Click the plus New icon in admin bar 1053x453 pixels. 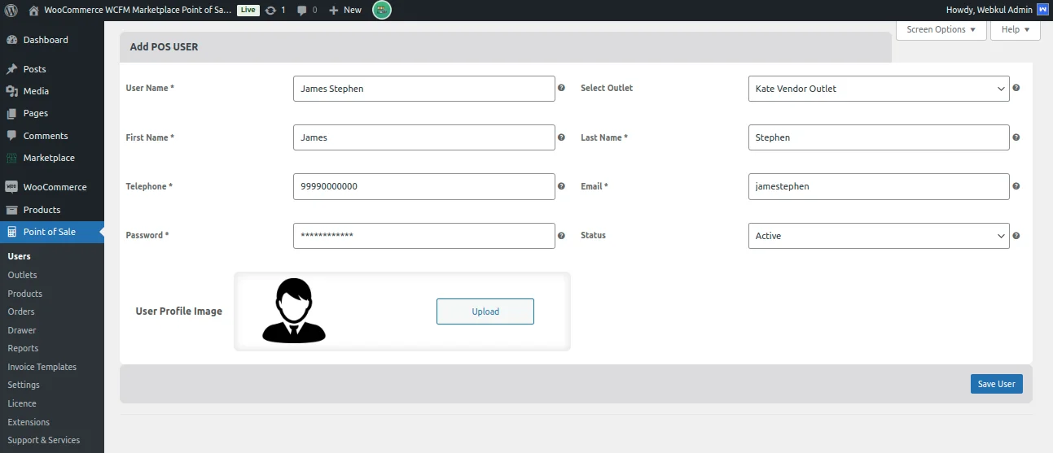pyautogui.click(x=333, y=10)
